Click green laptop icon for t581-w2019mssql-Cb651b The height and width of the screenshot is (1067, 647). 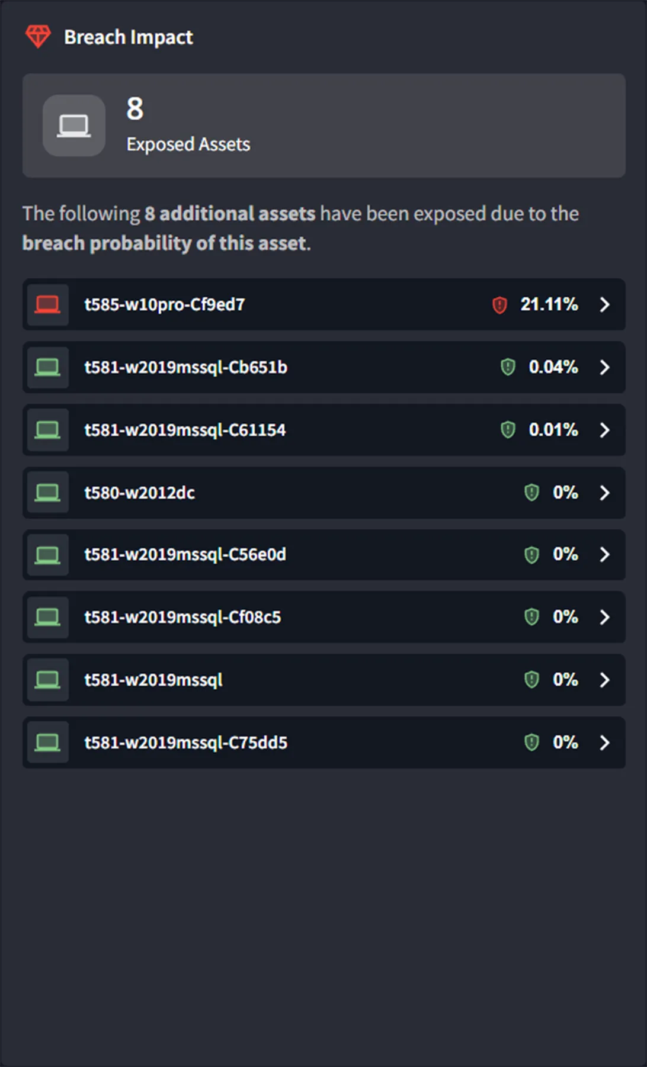[x=47, y=367]
